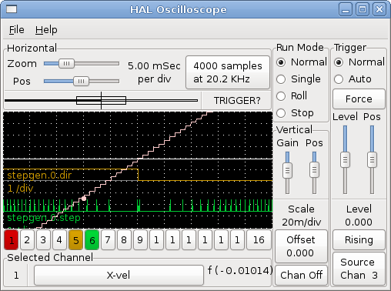
Task: Click the Level 0.000 readout
Action: (x=359, y=216)
